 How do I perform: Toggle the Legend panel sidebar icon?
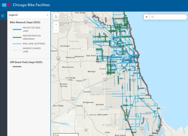click(x=3, y=16)
